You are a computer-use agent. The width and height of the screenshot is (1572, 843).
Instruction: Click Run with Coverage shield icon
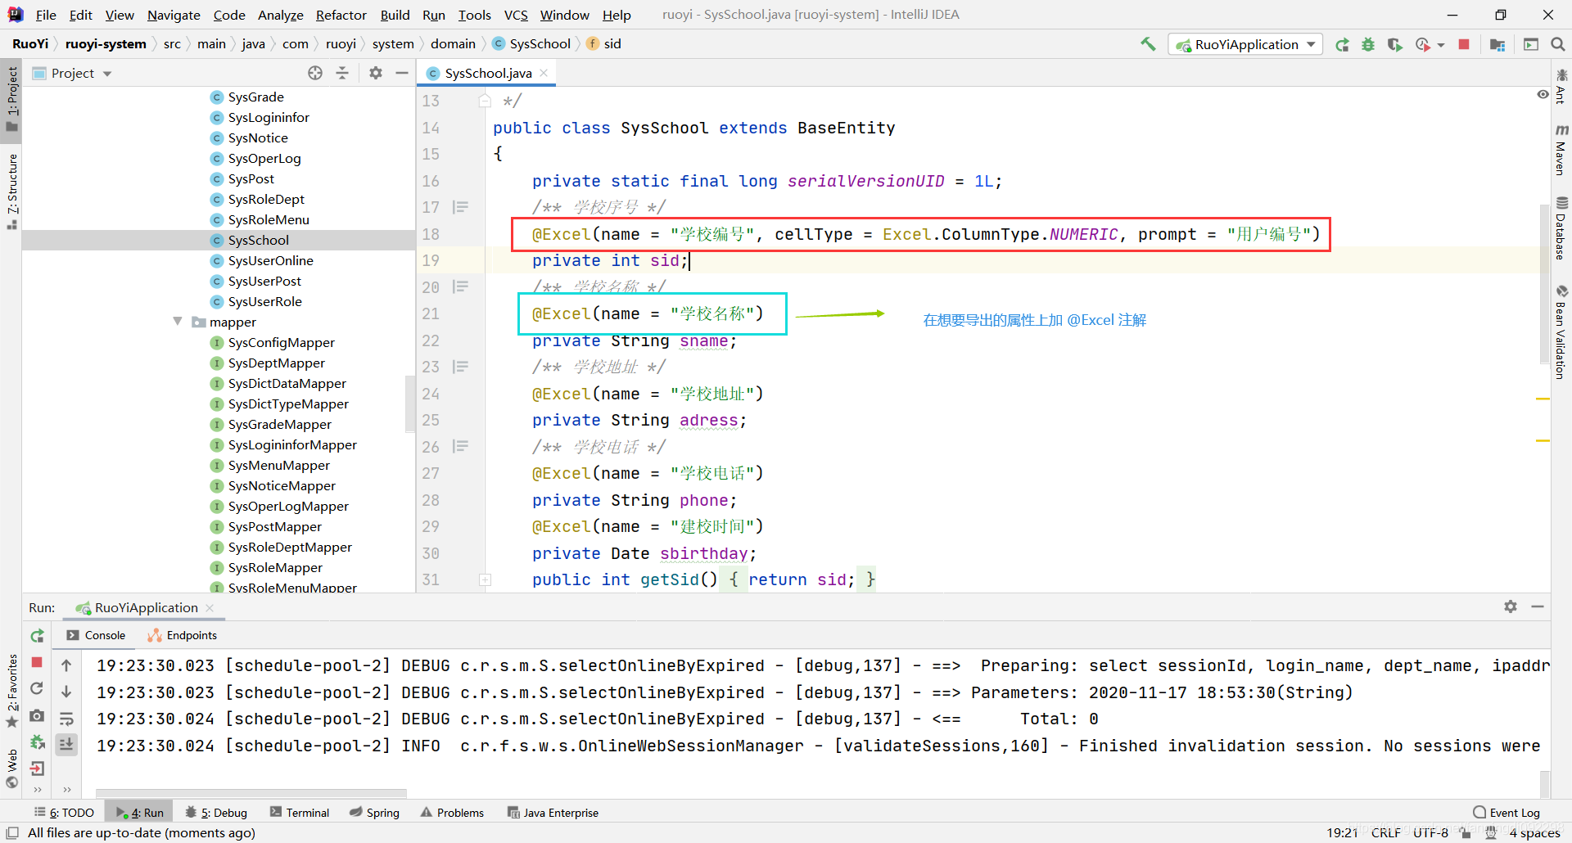(1394, 44)
